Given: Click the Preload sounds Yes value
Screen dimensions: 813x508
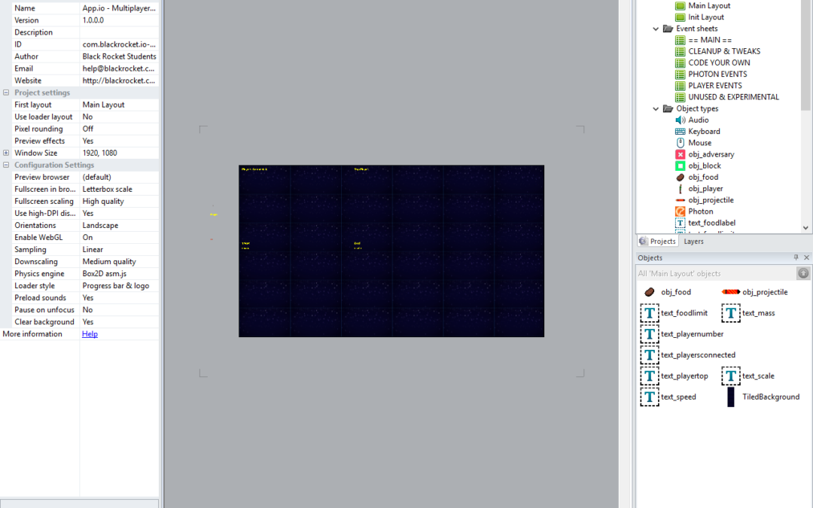Looking at the screenshot, I should pyautogui.click(x=120, y=297).
